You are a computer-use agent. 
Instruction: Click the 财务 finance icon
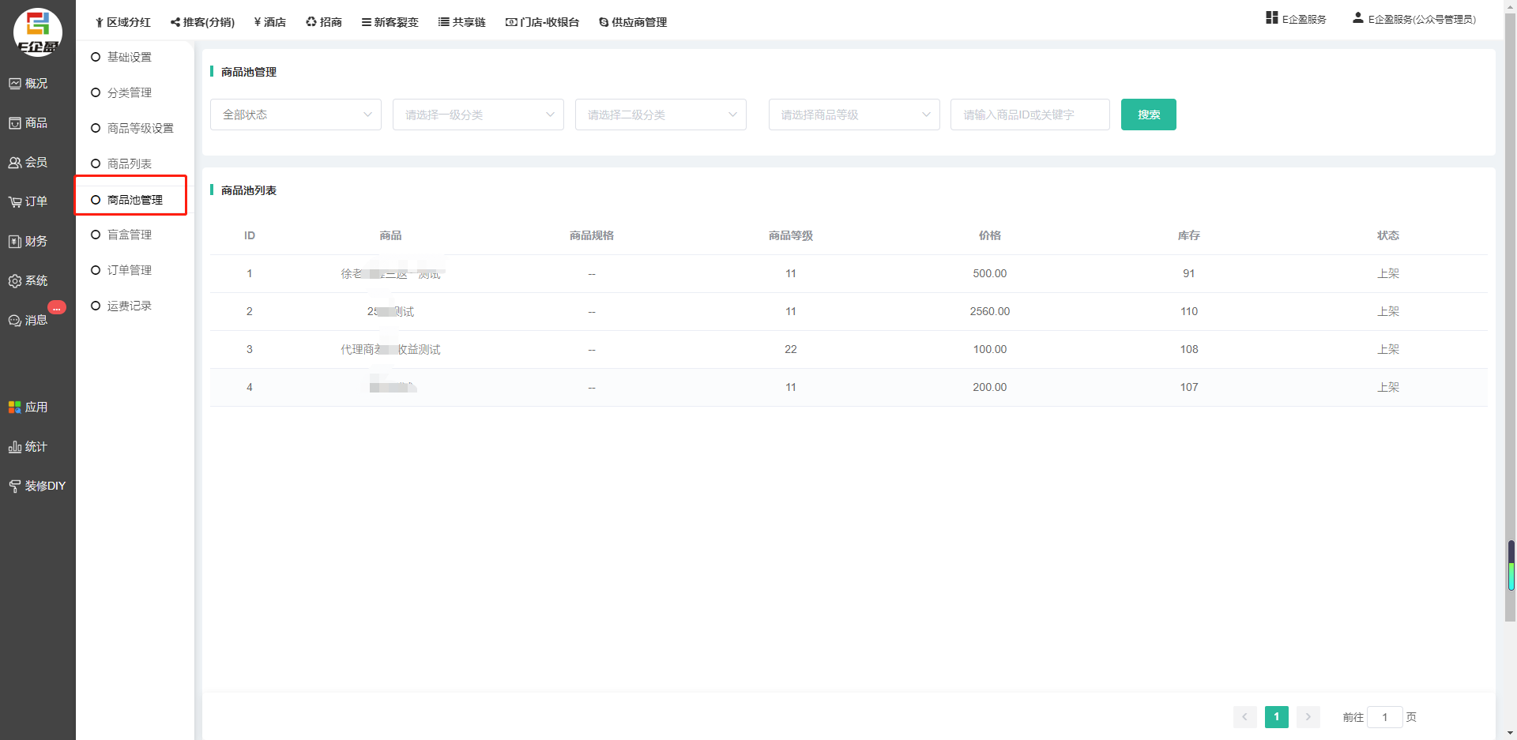(15, 242)
